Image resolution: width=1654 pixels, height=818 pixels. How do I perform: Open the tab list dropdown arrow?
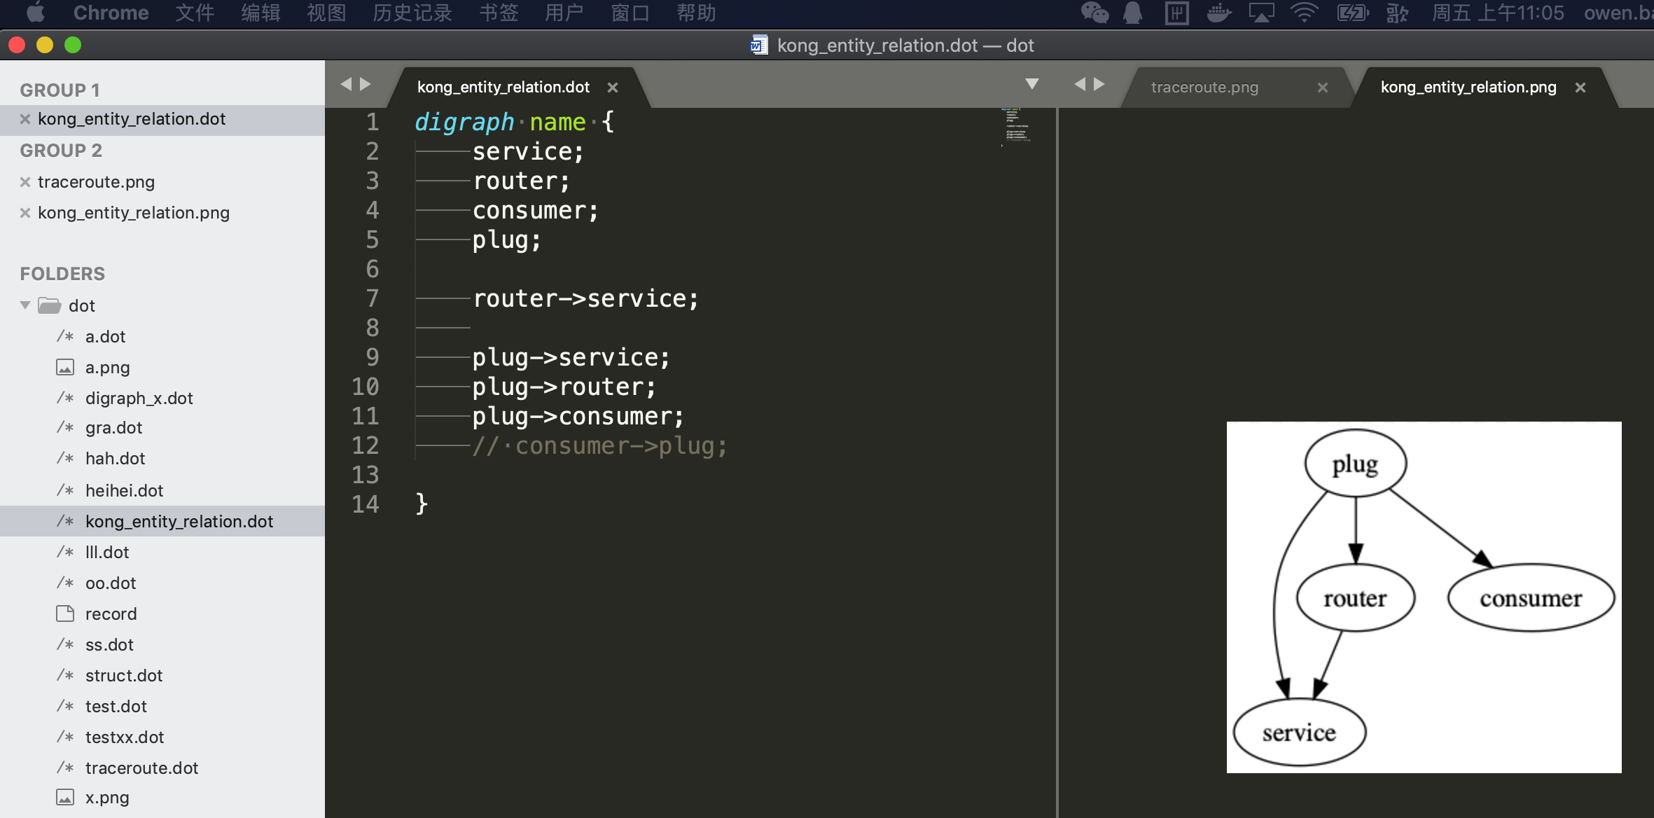point(1031,84)
